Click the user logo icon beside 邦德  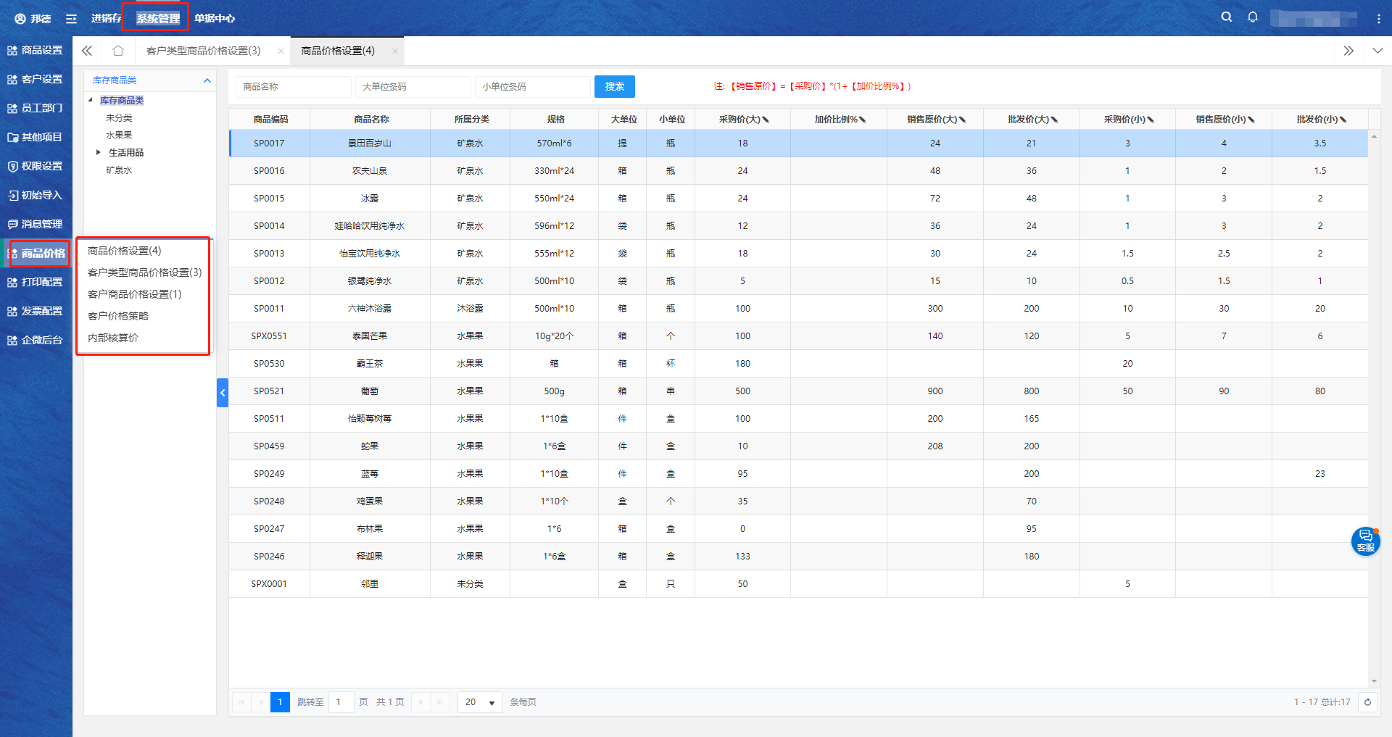click(20, 19)
